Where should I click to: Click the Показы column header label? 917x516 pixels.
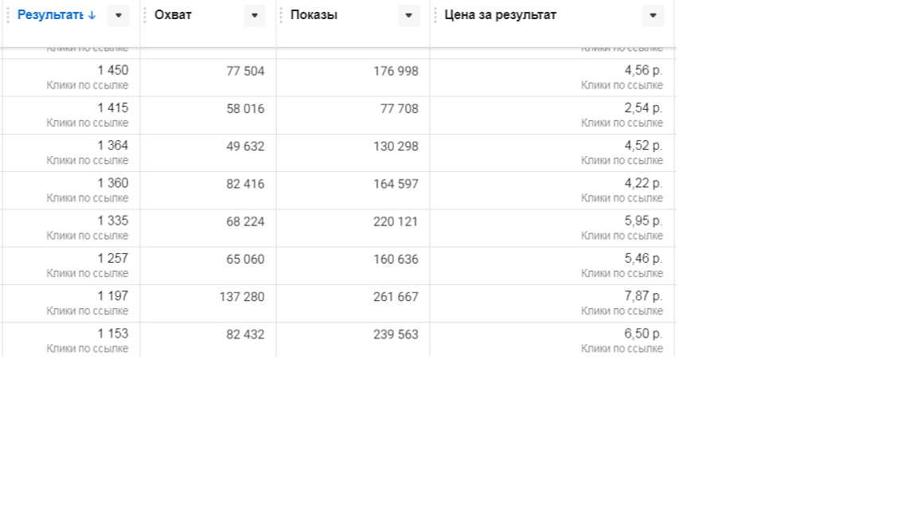314,15
